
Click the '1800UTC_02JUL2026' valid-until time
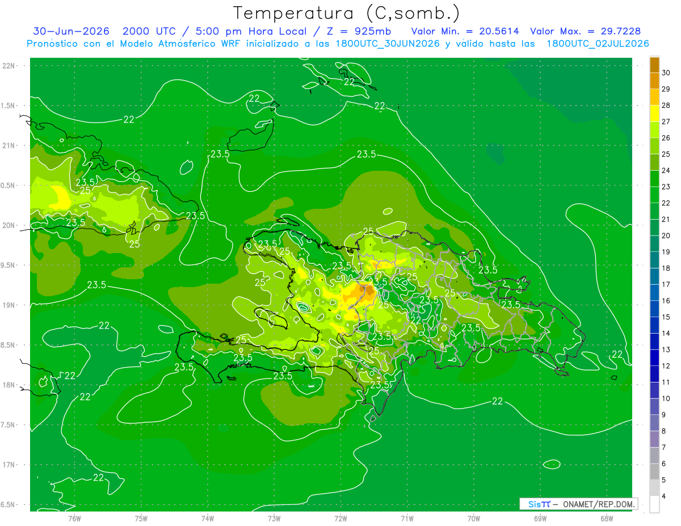click(x=598, y=44)
